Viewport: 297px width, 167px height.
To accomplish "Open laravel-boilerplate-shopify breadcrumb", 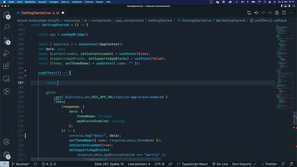I will (x=39, y=20).
